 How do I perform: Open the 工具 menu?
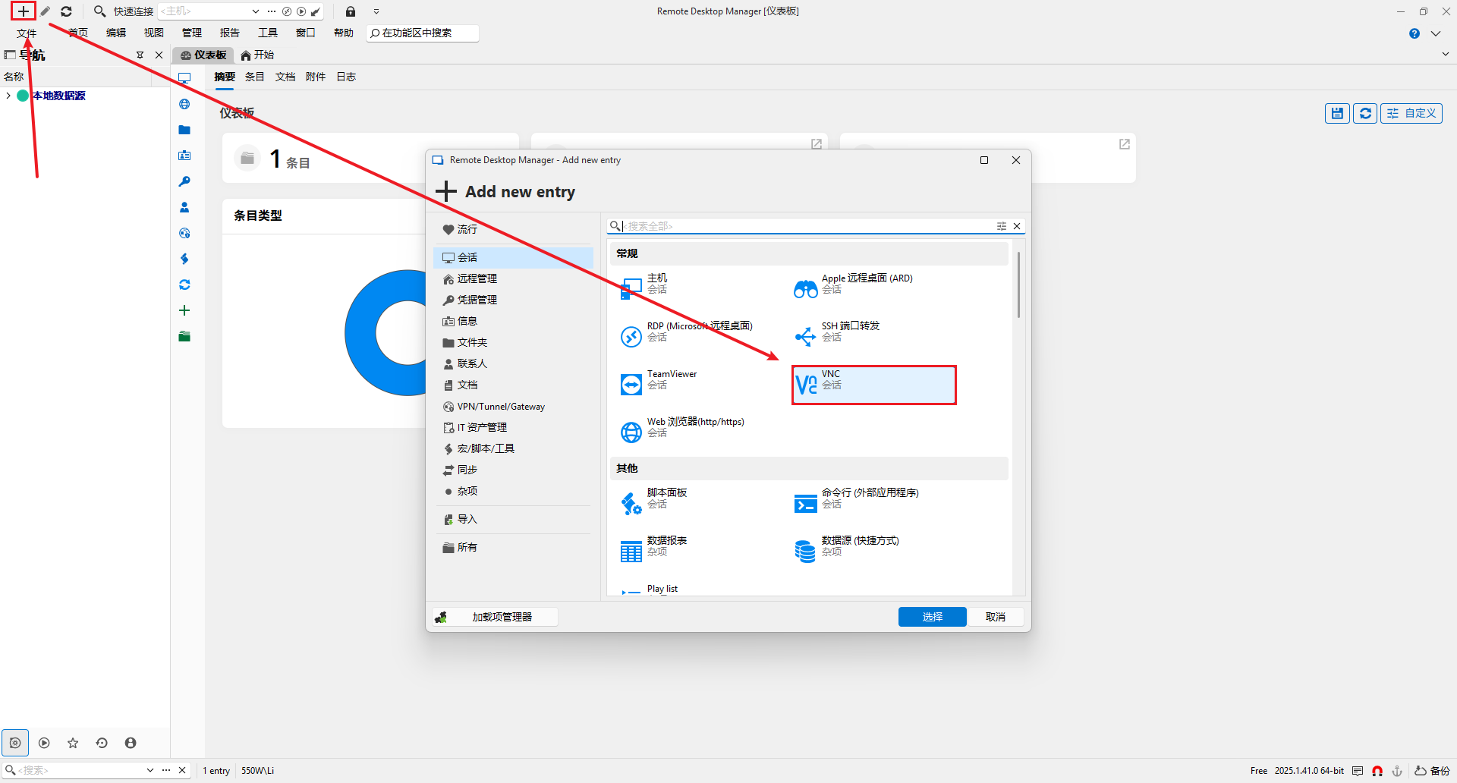pyautogui.click(x=267, y=33)
